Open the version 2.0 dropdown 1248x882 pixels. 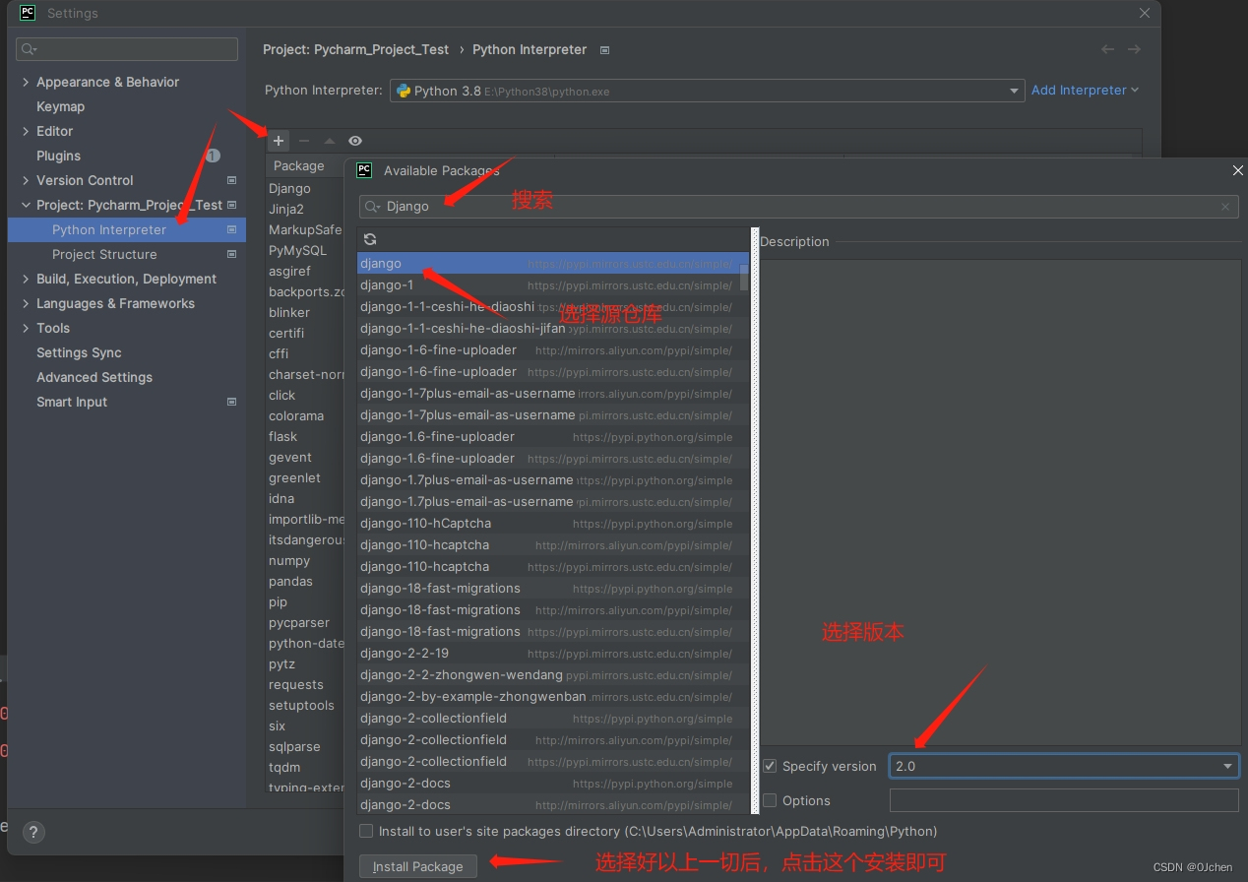1227,766
